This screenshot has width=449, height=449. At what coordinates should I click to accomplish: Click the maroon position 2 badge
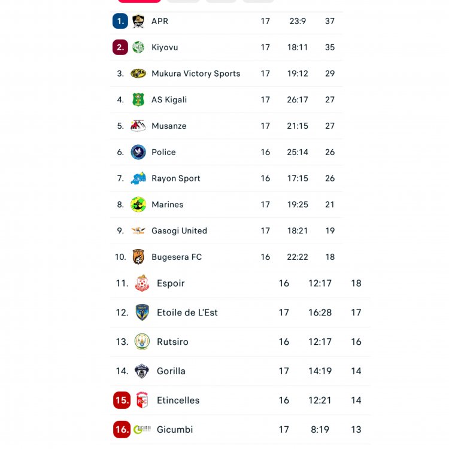(x=120, y=47)
